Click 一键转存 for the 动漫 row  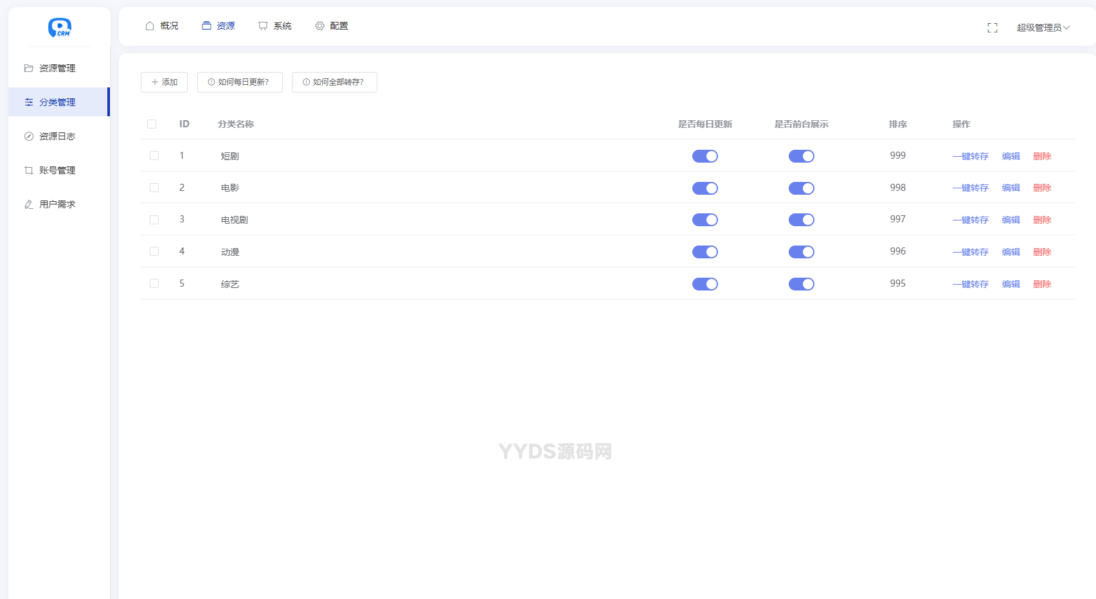pyautogui.click(x=970, y=252)
